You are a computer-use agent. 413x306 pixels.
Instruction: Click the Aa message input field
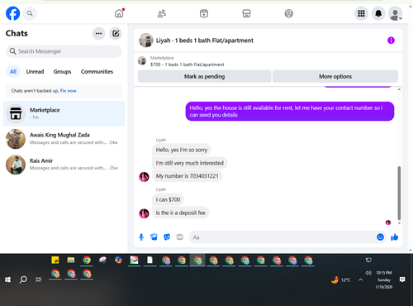[x=282, y=237]
